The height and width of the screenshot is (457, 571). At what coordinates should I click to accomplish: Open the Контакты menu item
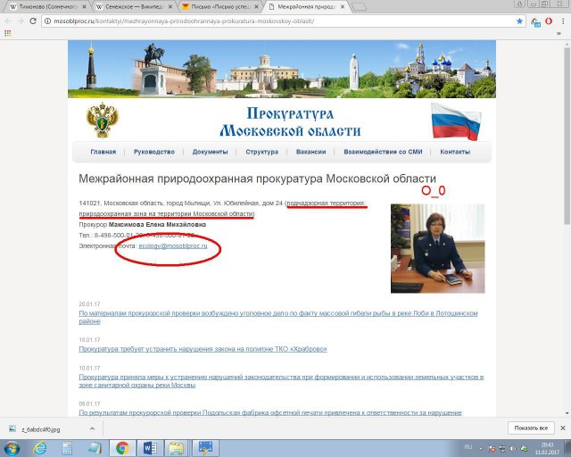tap(455, 152)
